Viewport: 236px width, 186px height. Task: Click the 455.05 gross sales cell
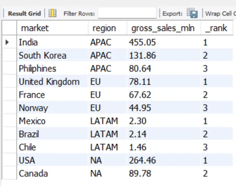[142, 43]
